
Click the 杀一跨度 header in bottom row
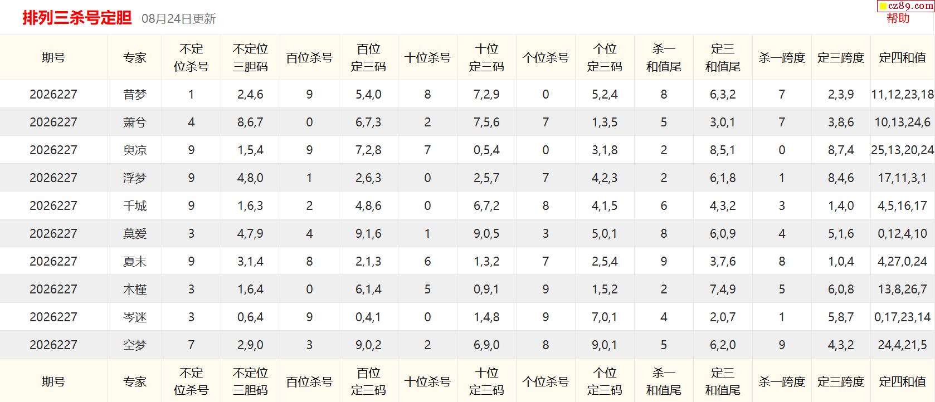[x=782, y=382]
